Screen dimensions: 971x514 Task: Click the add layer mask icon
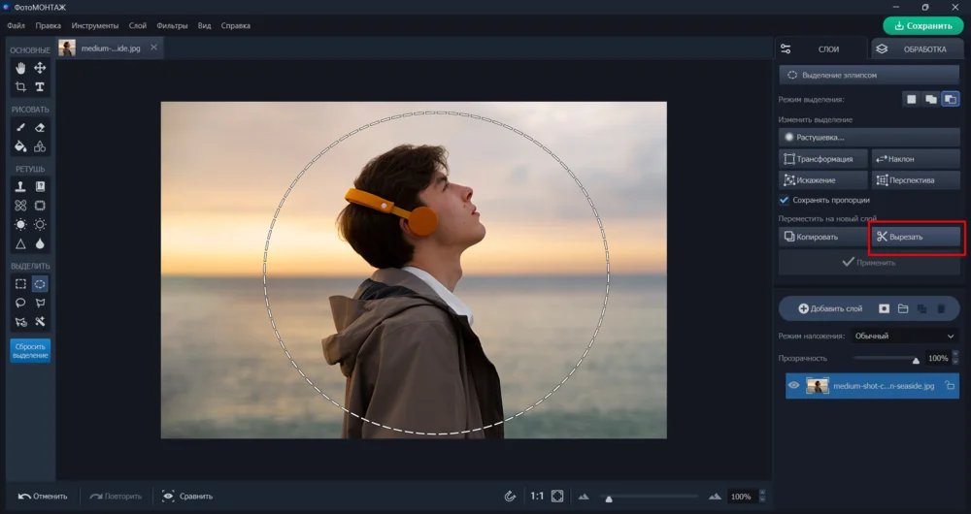[x=884, y=308]
